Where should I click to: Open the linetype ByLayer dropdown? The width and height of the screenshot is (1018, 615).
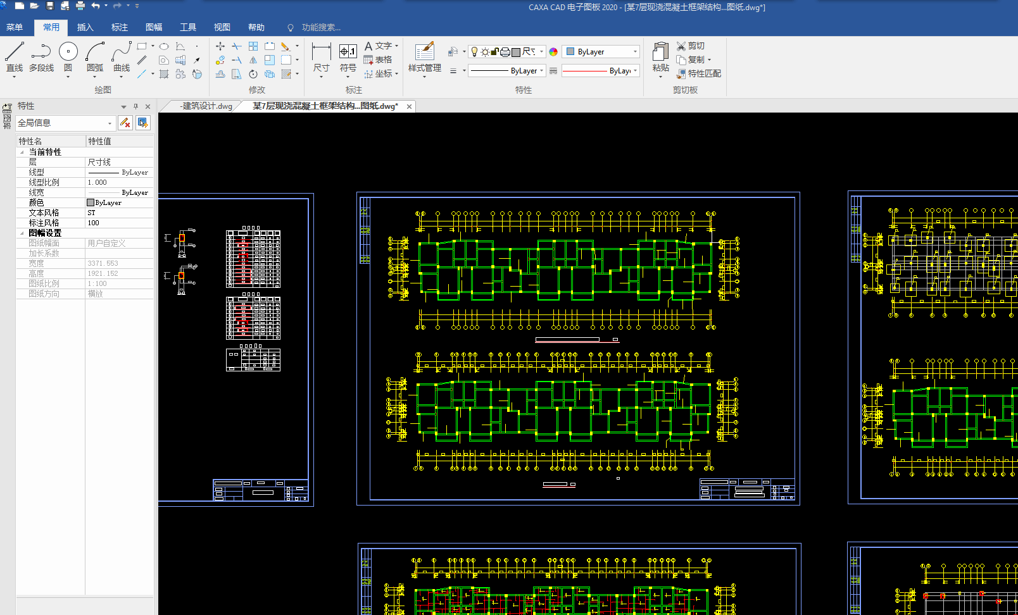pyautogui.click(x=507, y=71)
